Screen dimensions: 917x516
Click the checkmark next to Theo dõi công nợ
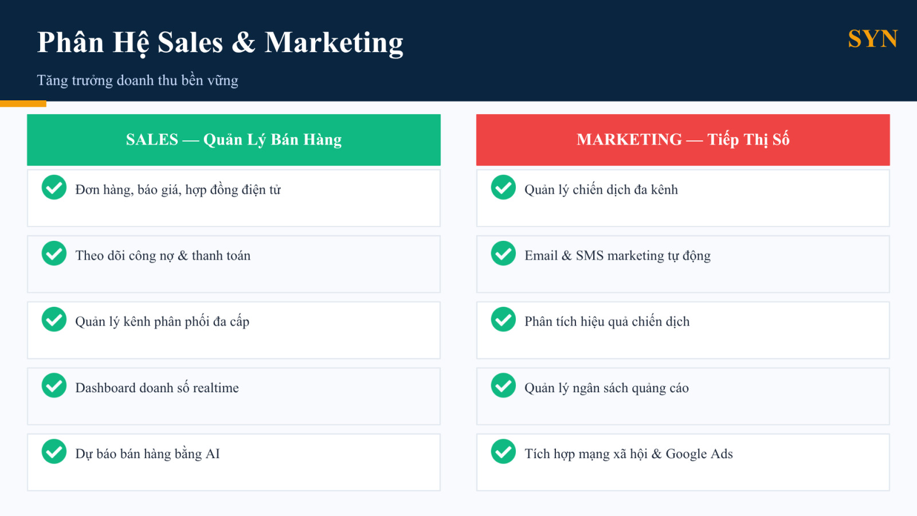(54, 253)
